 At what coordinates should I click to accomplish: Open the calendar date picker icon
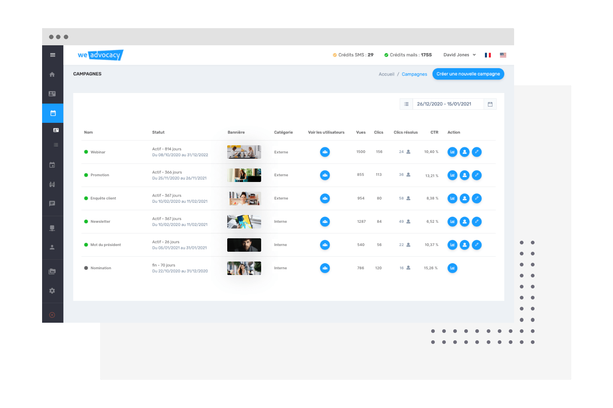coord(490,104)
